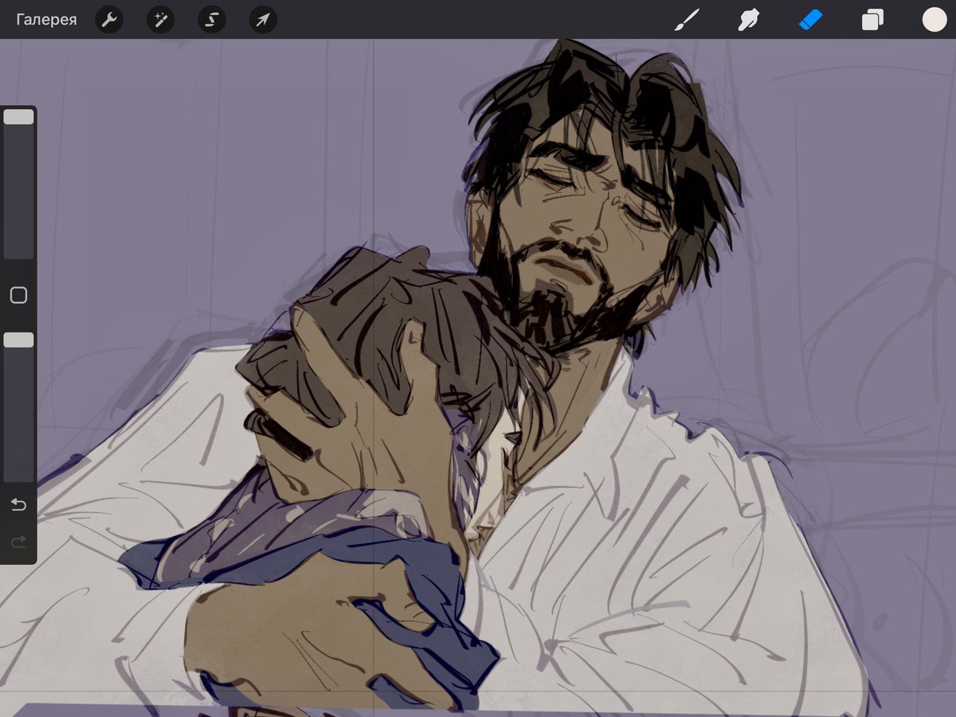
Task: Open the Adjustments magic wand menu
Action: [160, 20]
